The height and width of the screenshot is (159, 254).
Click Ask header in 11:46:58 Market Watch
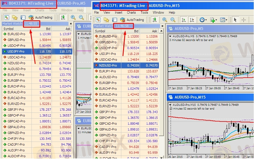(x=150, y=31)
